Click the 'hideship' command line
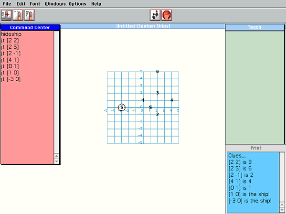 point(11,34)
